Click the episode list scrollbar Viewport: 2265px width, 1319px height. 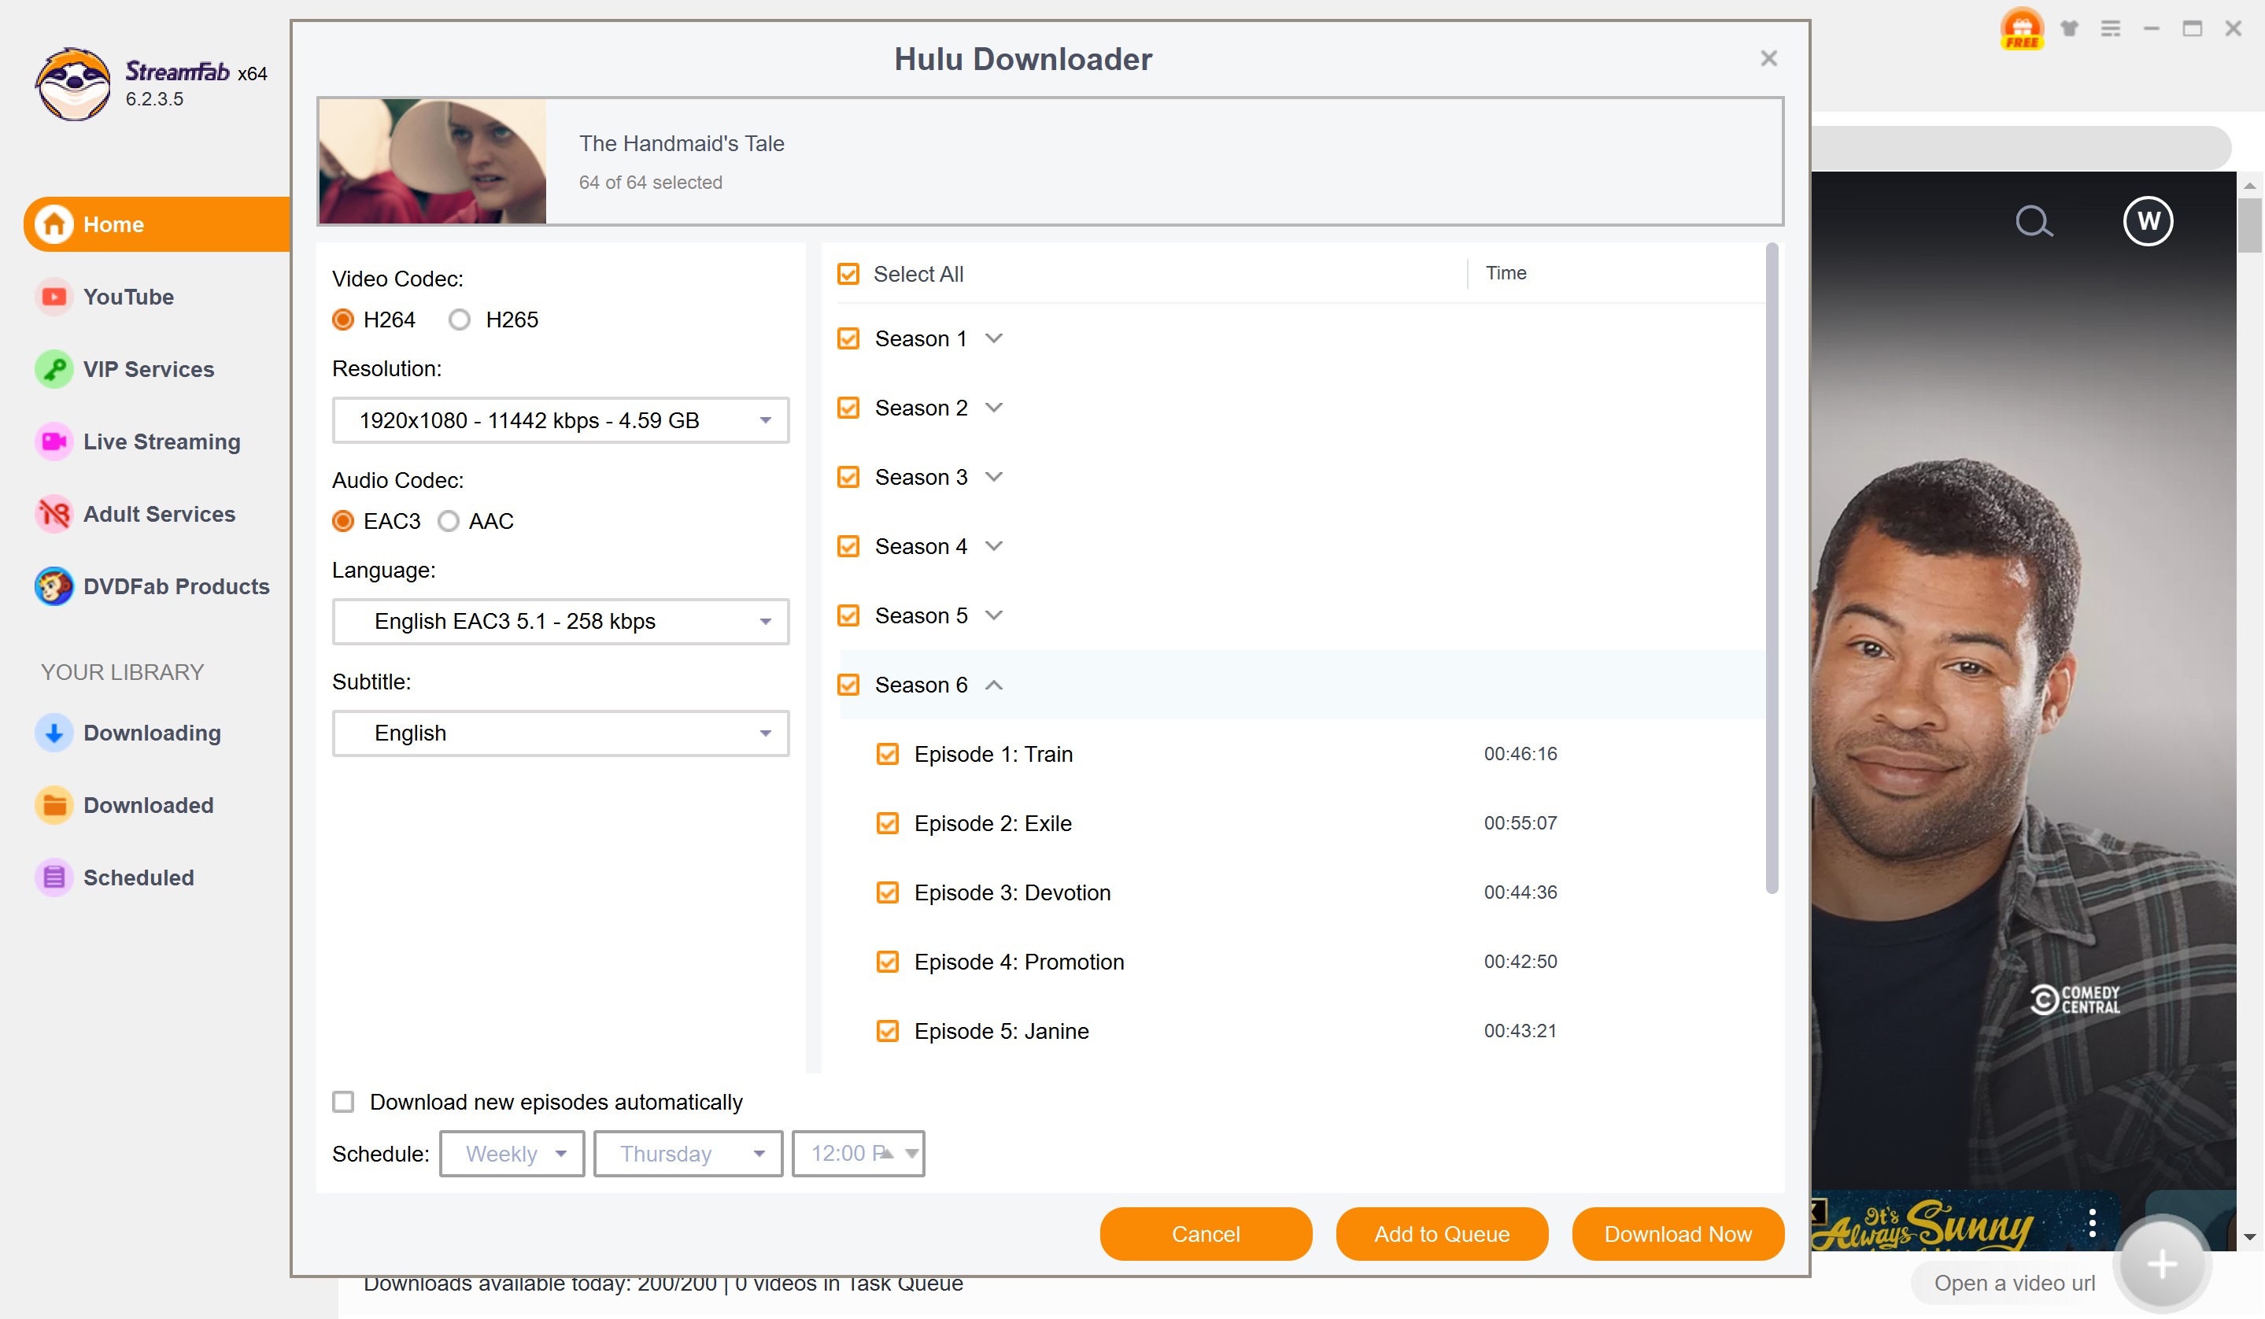[x=1772, y=570]
